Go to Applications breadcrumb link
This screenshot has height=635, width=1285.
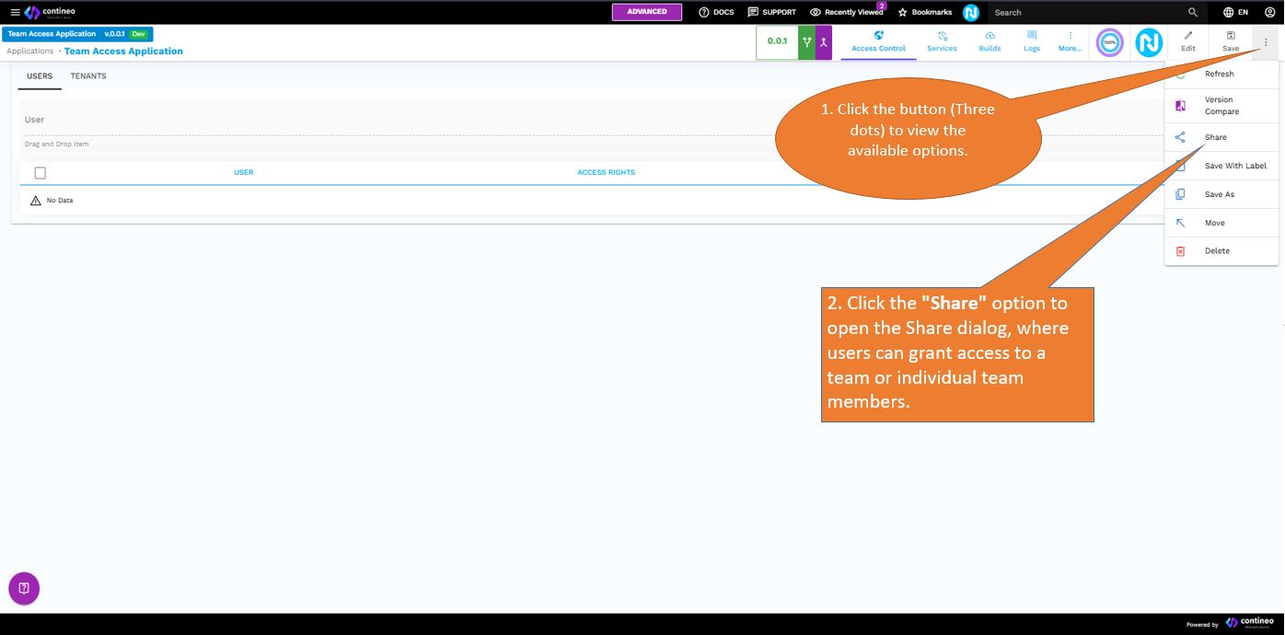30,52
